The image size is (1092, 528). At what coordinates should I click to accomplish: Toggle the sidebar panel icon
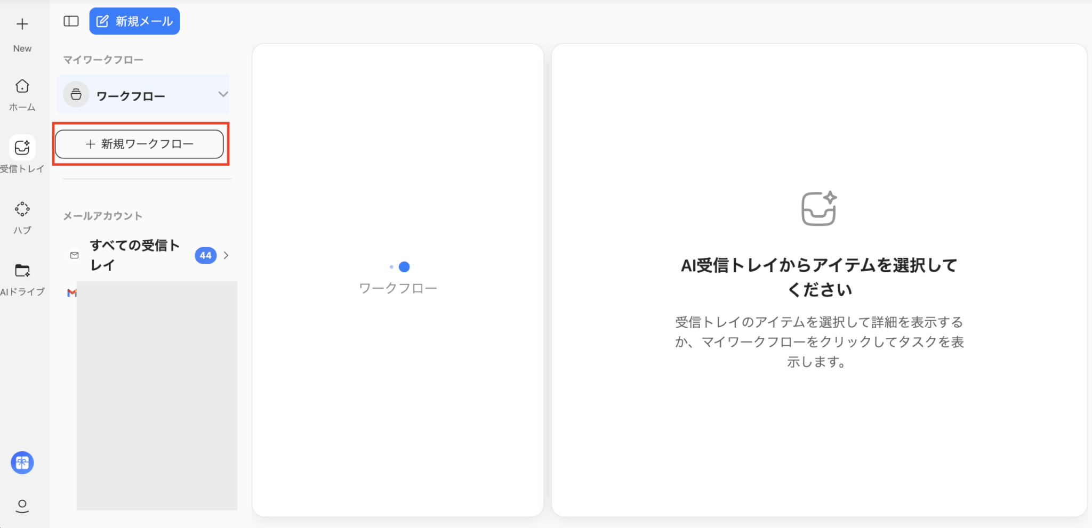[71, 21]
